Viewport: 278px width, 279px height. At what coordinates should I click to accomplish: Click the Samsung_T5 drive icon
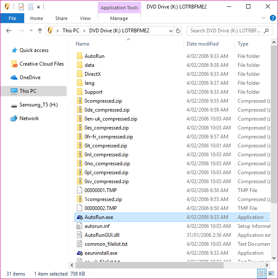coord(14,106)
